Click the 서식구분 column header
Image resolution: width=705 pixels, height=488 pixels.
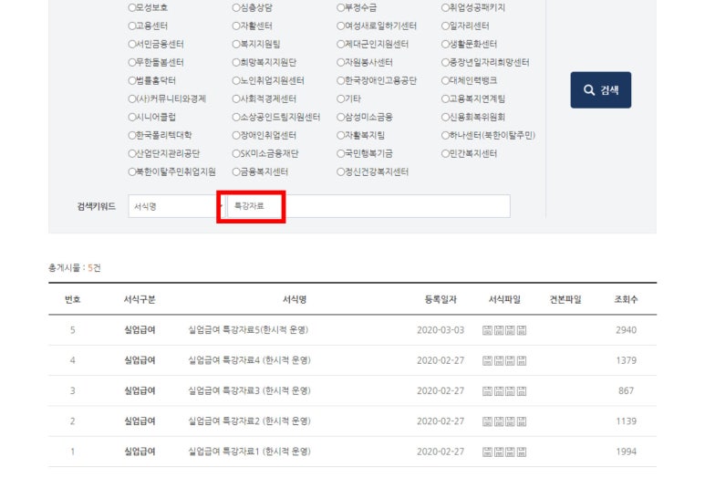[140, 299]
